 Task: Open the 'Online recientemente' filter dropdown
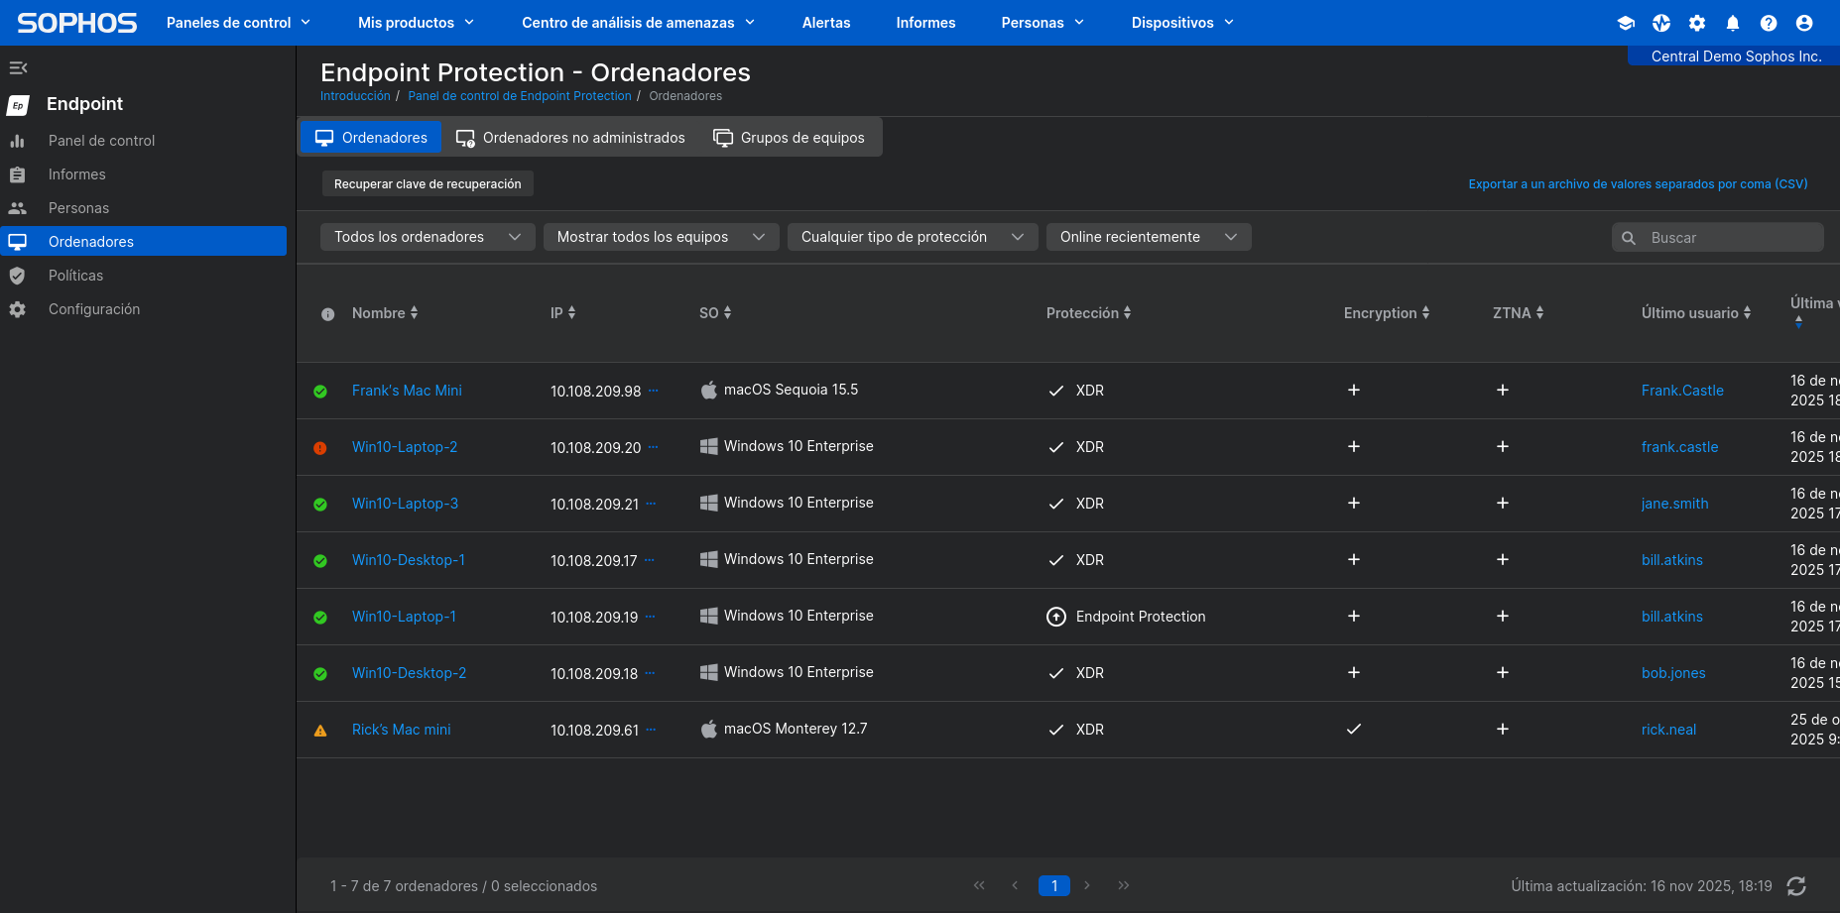[x=1148, y=237]
